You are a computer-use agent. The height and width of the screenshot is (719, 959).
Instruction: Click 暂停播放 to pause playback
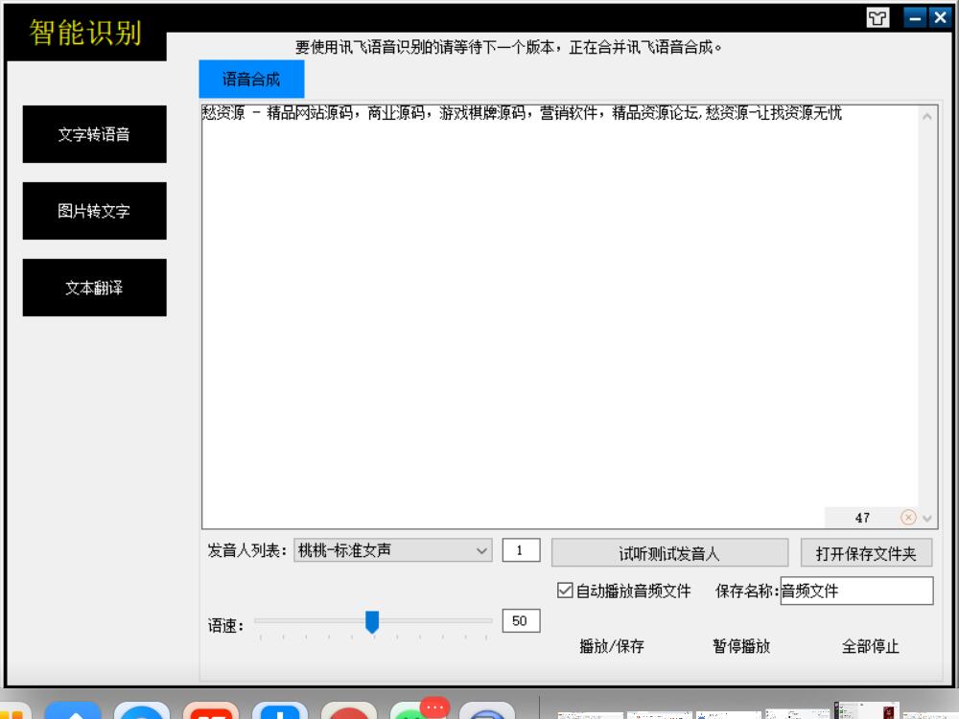(x=740, y=646)
